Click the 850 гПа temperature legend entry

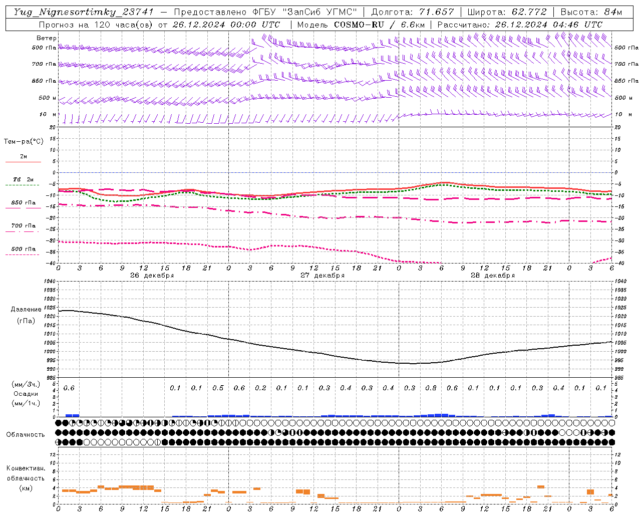24,203
